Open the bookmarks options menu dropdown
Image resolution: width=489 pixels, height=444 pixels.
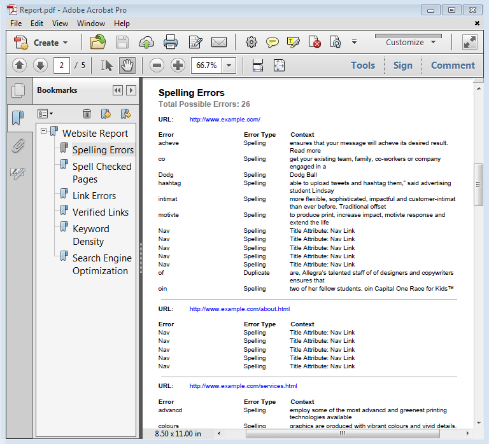(45, 114)
